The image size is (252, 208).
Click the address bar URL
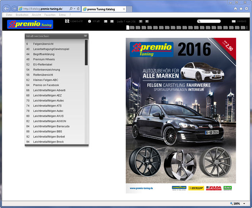click(43, 9)
